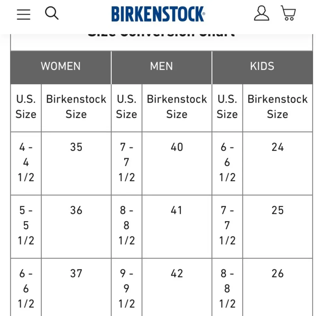Click men's Birkenstock size 40 cell

pyautogui.click(x=177, y=147)
